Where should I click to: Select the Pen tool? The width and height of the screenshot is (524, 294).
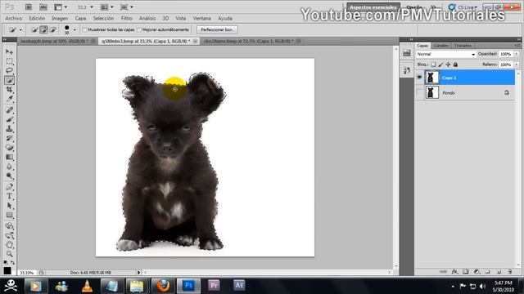point(9,187)
